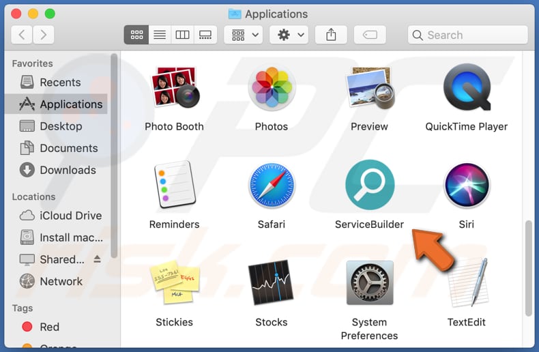
Task: Select Applications in the sidebar
Action: [56, 104]
